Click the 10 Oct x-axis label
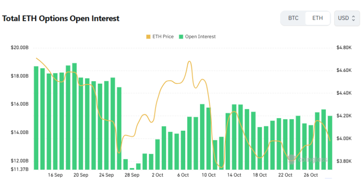 [x=208, y=175]
